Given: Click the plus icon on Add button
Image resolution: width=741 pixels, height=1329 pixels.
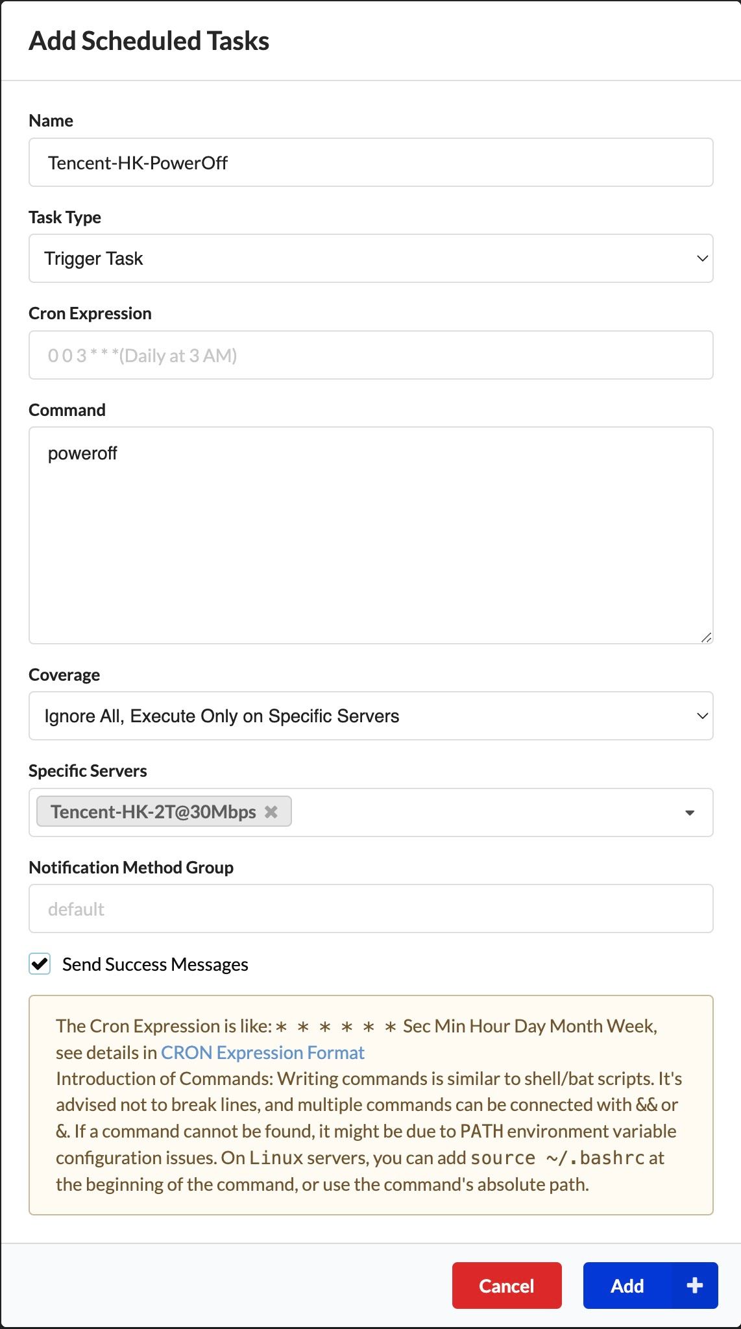Looking at the screenshot, I should pyautogui.click(x=694, y=1286).
